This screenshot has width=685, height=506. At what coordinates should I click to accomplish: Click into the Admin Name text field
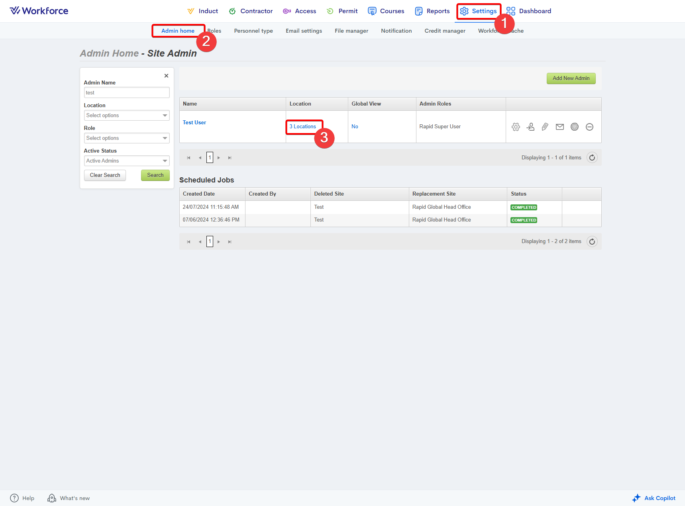pos(127,93)
